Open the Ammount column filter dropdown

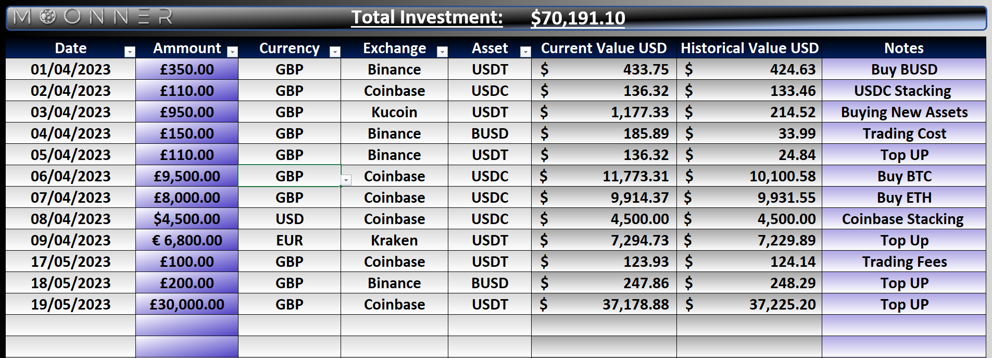[233, 52]
